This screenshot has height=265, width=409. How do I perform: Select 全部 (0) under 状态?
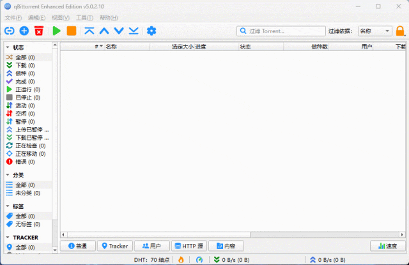point(28,57)
